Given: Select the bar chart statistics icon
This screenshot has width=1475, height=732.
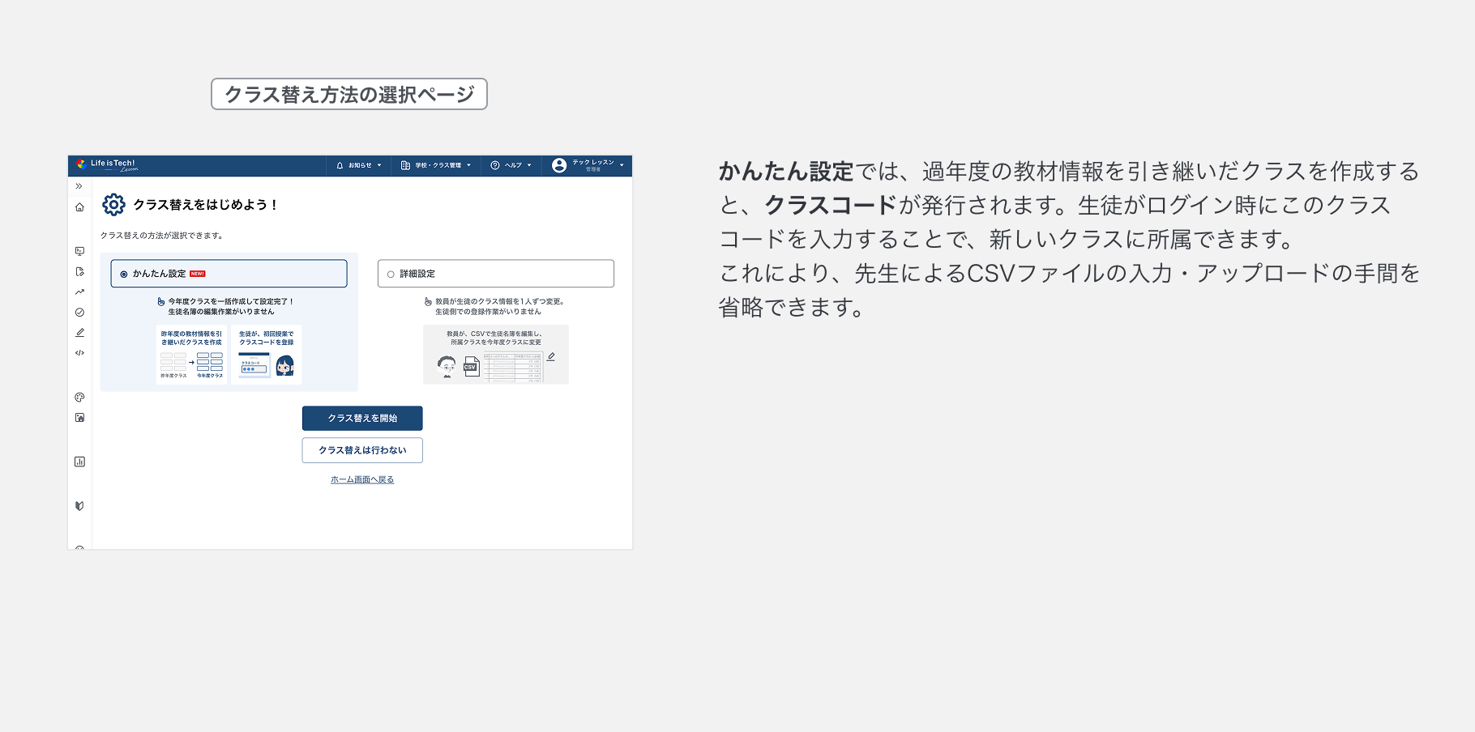Looking at the screenshot, I should tap(79, 462).
